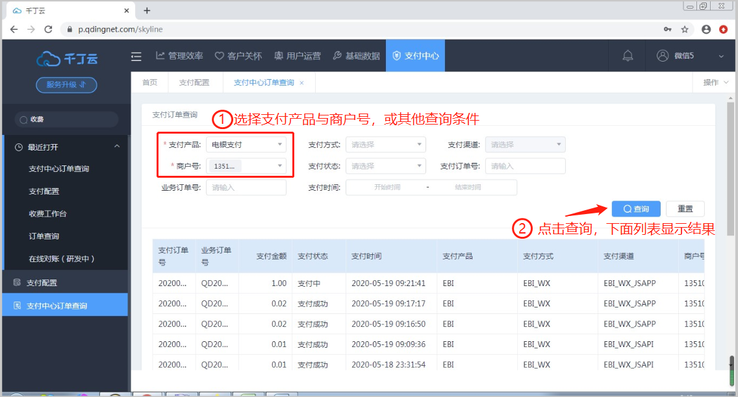Open the saved password key icon
Image resolution: width=738 pixels, height=397 pixels.
(x=667, y=29)
